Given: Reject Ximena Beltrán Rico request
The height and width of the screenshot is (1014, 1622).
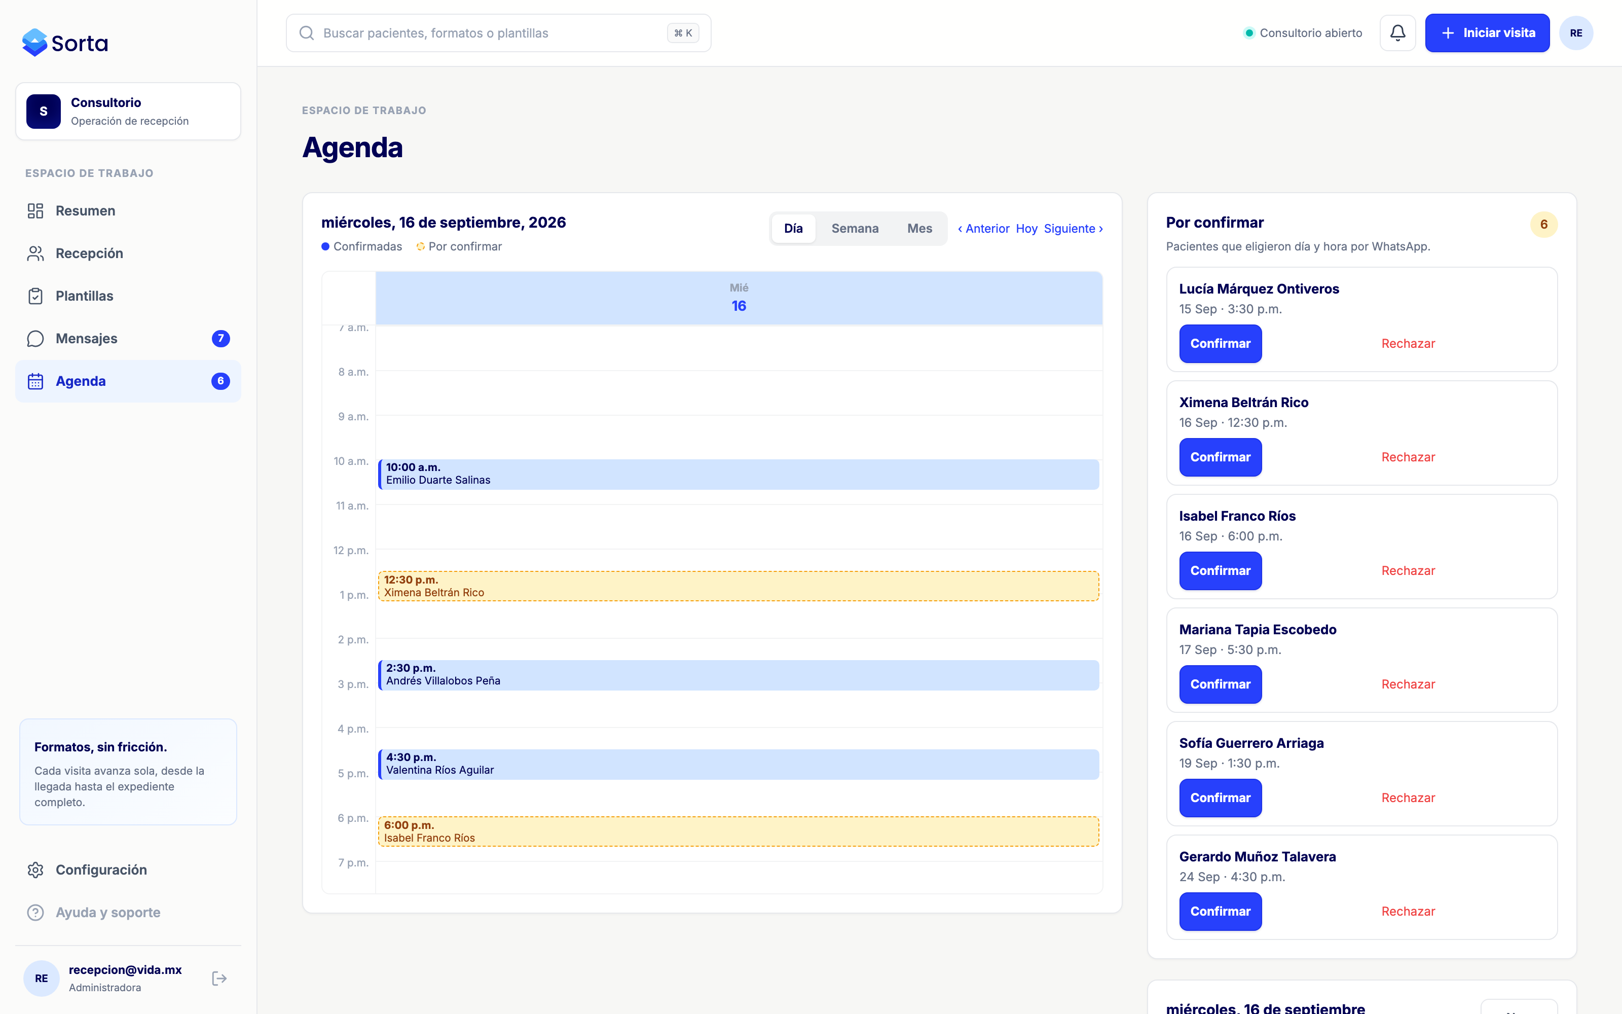Looking at the screenshot, I should pyautogui.click(x=1408, y=457).
